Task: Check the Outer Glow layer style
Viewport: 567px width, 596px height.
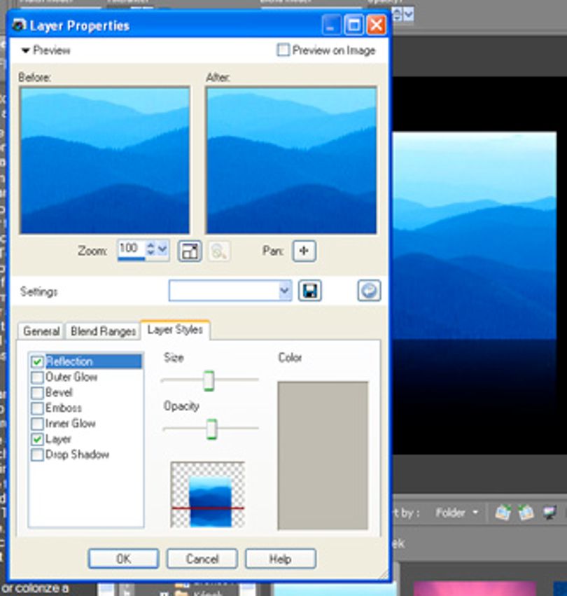Action: coord(37,377)
